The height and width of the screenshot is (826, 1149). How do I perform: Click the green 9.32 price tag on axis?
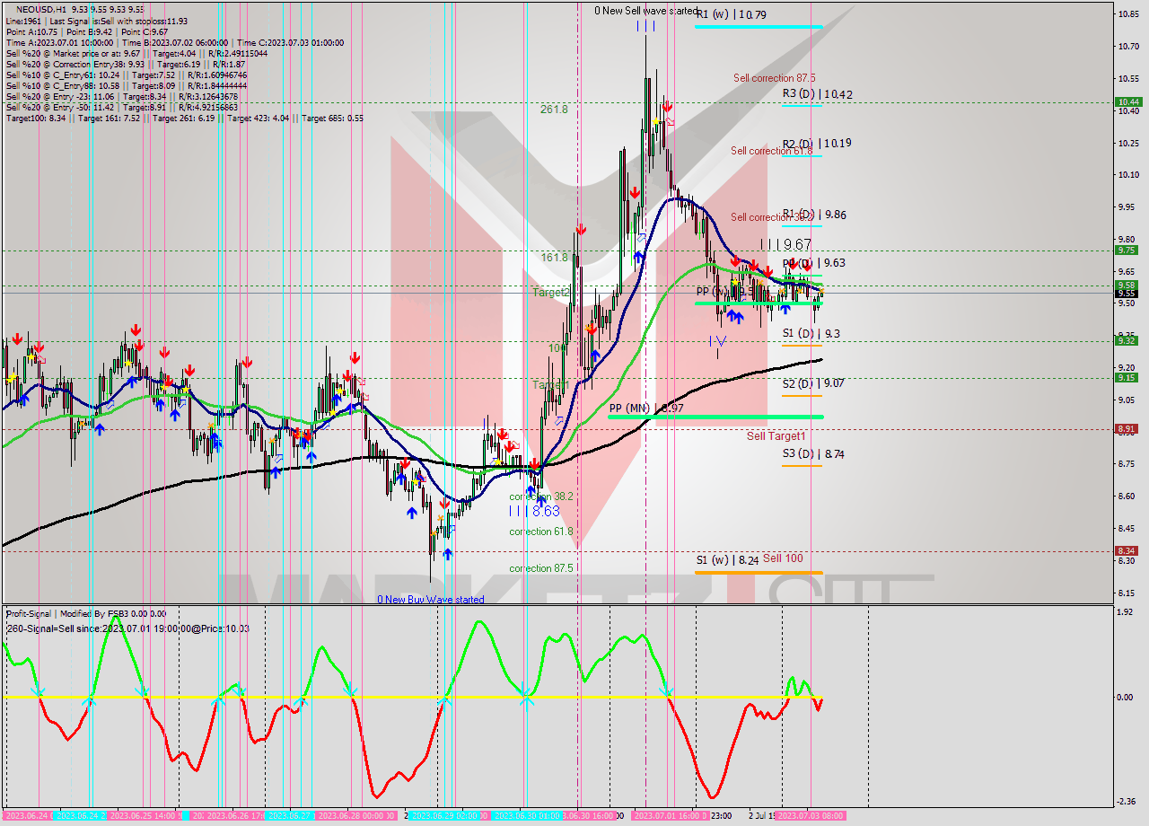click(x=1127, y=340)
